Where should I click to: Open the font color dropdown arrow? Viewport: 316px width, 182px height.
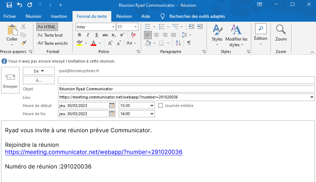[100, 43]
